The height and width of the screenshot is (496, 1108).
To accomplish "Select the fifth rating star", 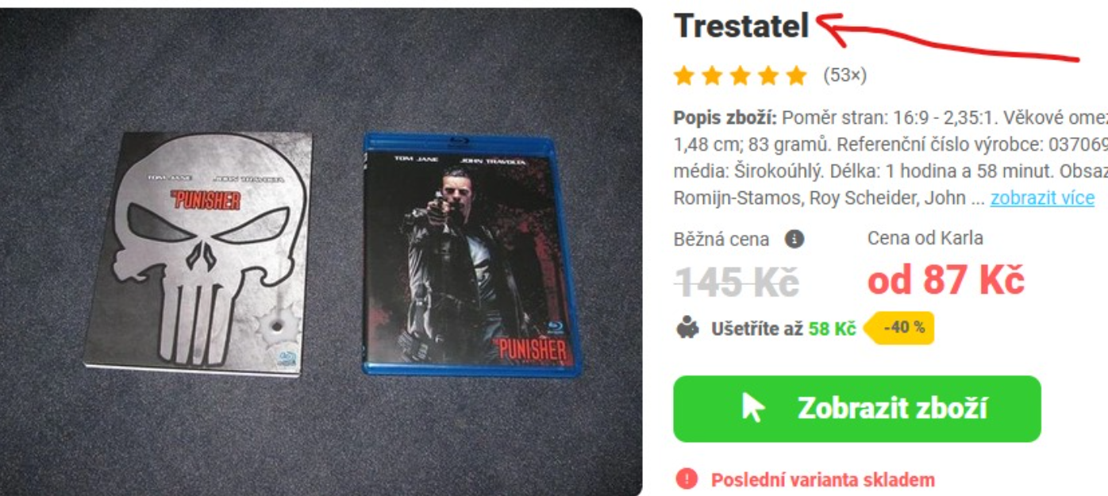I will tap(796, 76).
